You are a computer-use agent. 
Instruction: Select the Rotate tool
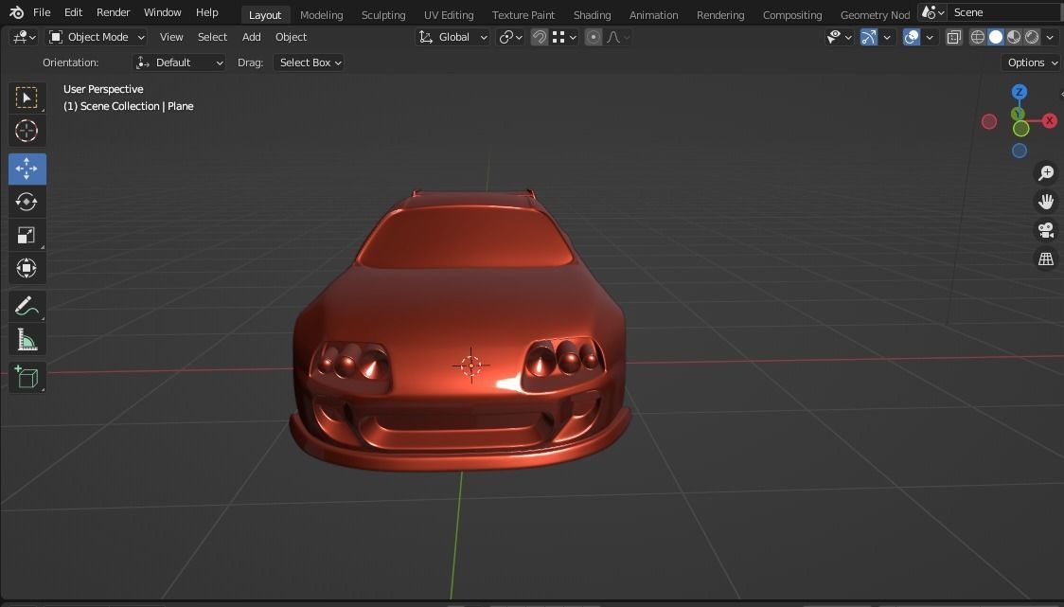[27, 202]
